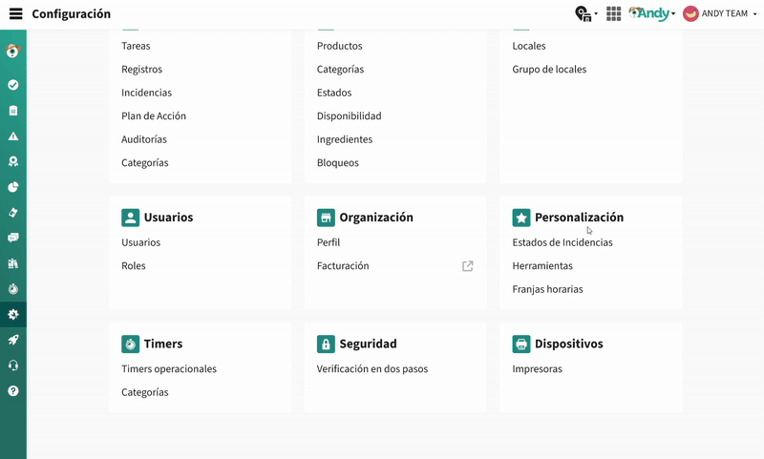Select the settings gear sidebar item
Screen dimensions: 764x459
tap(13, 314)
